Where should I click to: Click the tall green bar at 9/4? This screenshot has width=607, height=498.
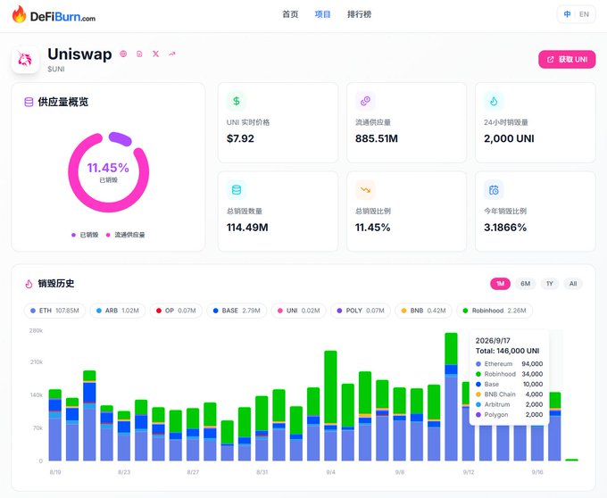click(x=330, y=387)
